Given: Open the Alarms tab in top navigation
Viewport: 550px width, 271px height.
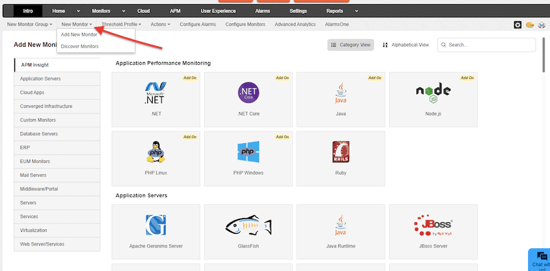Looking at the screenshot, I should (x=263, y=11).
